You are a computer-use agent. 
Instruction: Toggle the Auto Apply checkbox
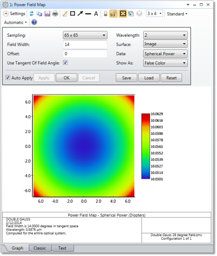coord(8,78)
